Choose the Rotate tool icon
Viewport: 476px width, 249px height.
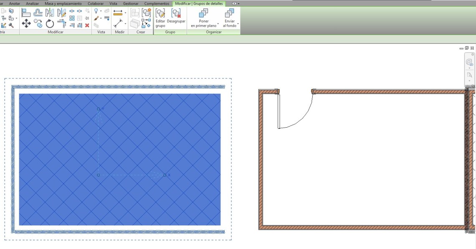pos(50,24)
